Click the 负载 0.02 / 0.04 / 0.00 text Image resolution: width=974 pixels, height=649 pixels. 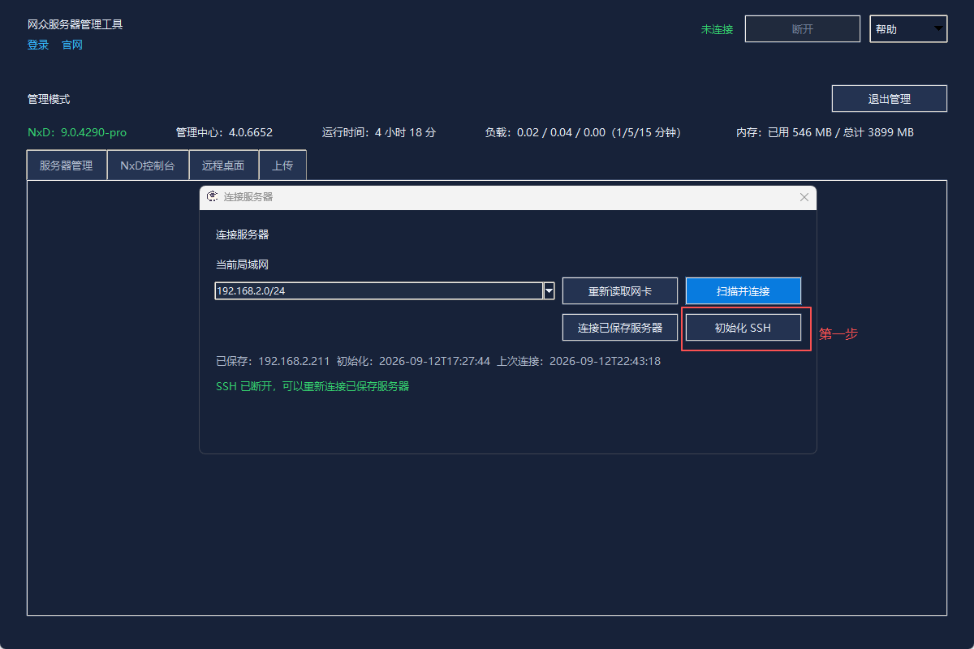[x=583, y=132]
